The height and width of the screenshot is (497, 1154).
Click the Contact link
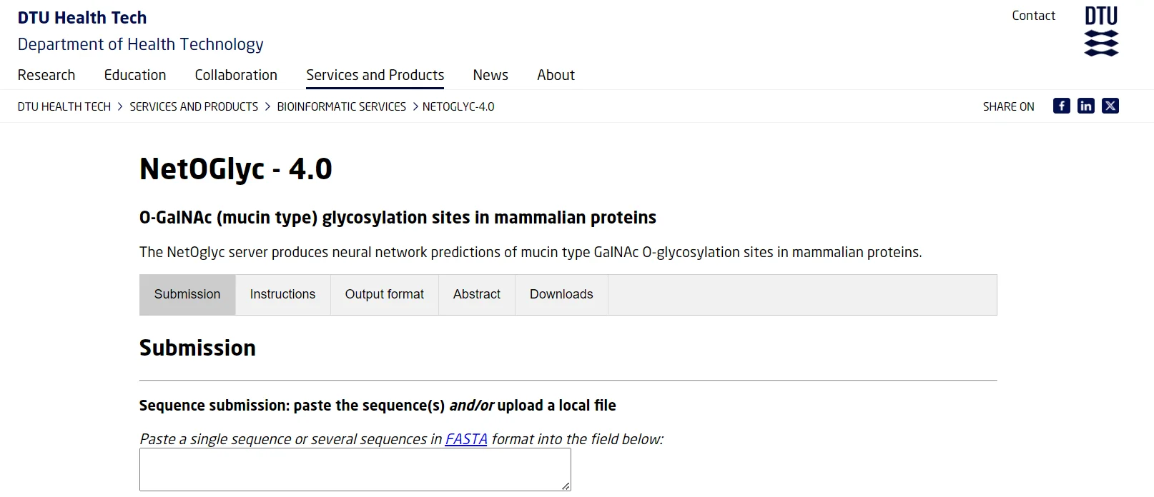click(1033, 16)
